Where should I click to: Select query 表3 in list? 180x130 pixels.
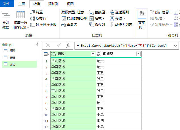(x=19, y=57)
